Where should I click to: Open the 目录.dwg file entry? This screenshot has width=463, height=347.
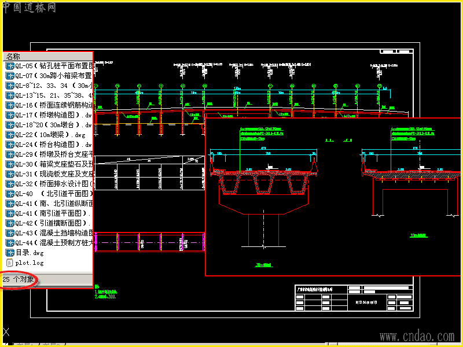tap(30, 253)
